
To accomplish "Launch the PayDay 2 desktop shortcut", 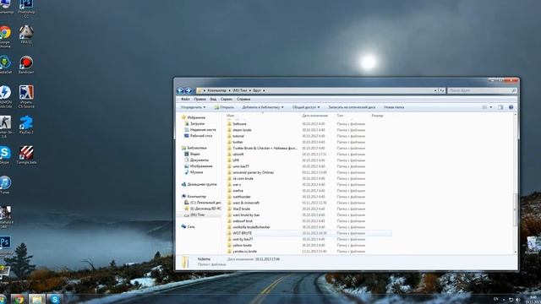I will (26, 125).
